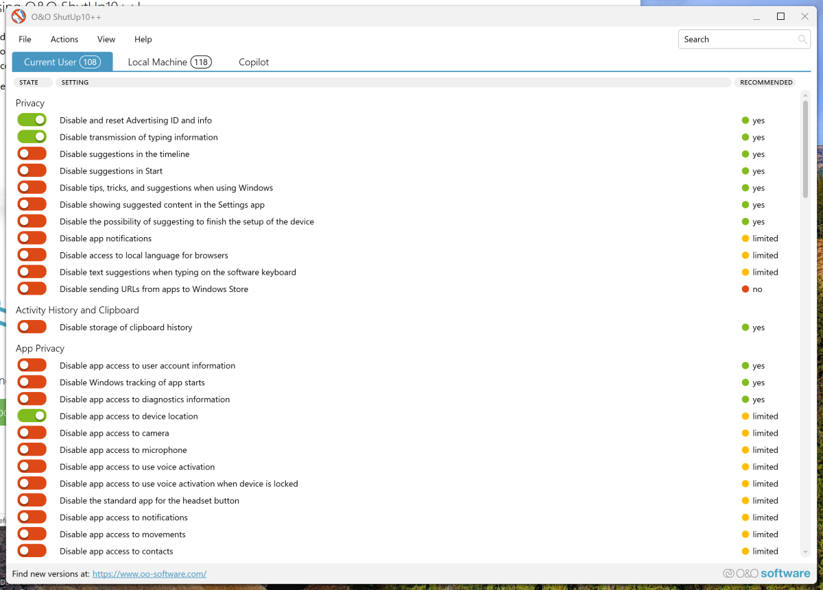The height and width of the screenshot is (590, 823).
Task: Click the O&O ShutUp10++ app logo icon
Action: (19, 16)
